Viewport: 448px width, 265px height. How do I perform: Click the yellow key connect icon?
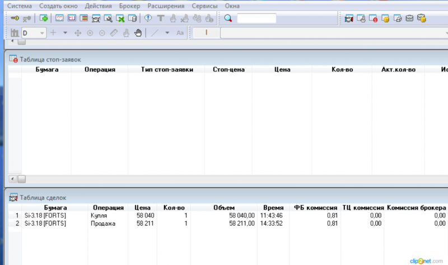[x=15, y=18]
